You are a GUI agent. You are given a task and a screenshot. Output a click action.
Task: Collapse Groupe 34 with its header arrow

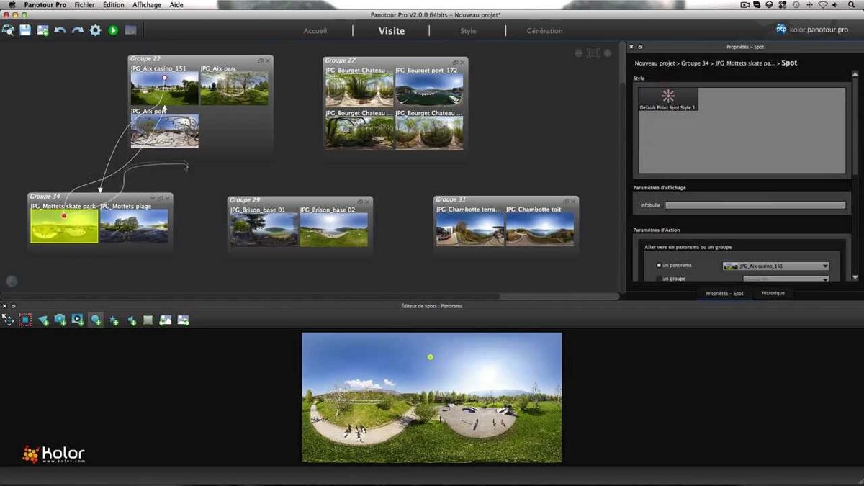point(153,197)
